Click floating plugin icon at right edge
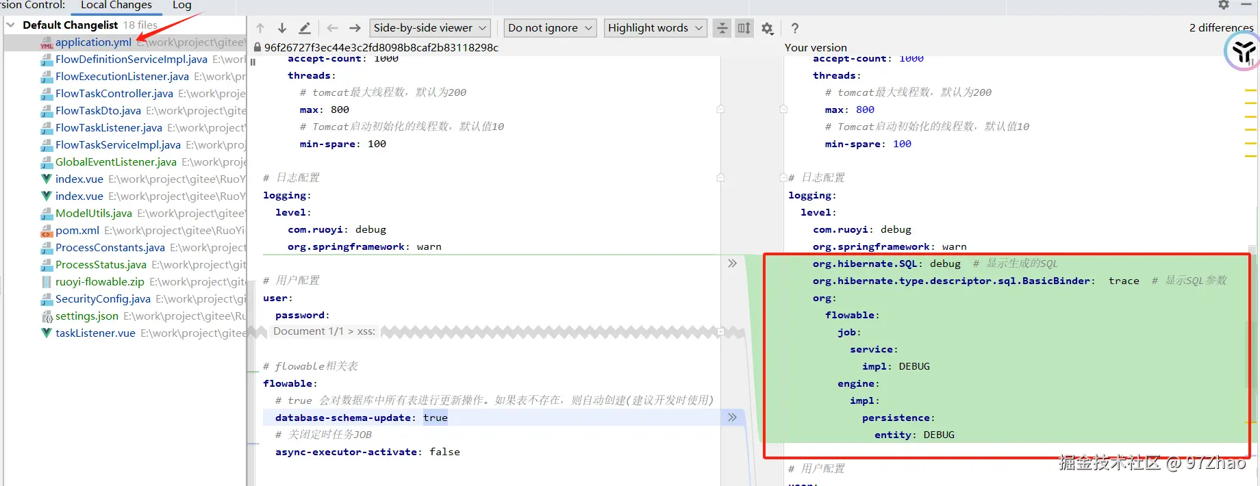 coord(1242,51)
